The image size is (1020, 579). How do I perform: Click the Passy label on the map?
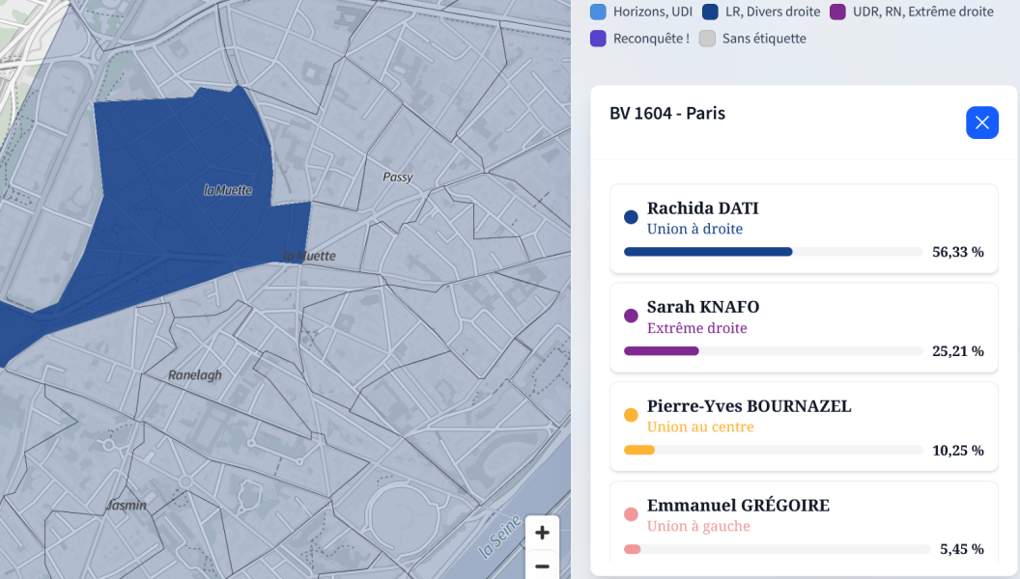point(397,177)
